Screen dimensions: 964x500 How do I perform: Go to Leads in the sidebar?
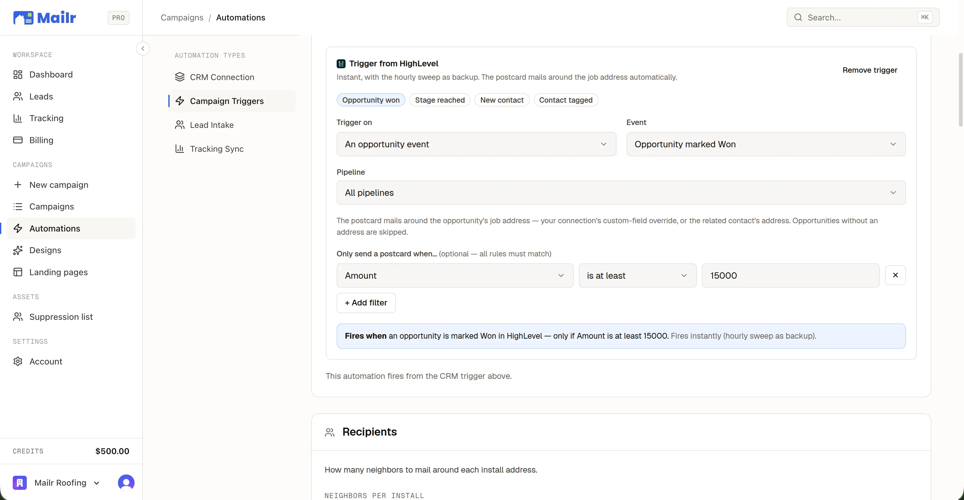71,97
